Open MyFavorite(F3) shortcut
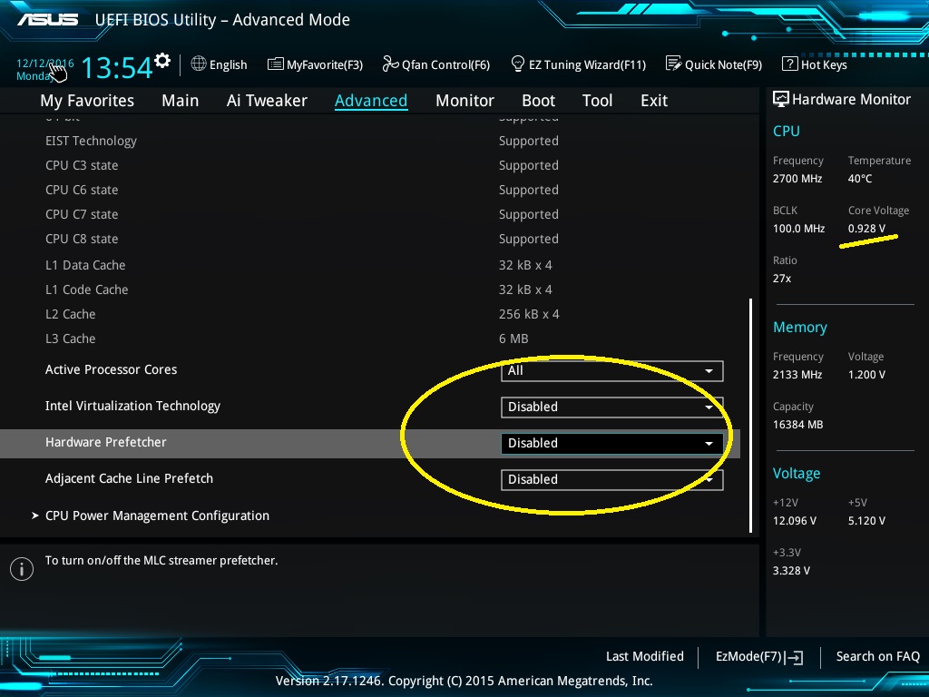The image size is (929, 697). click(315, 64)
